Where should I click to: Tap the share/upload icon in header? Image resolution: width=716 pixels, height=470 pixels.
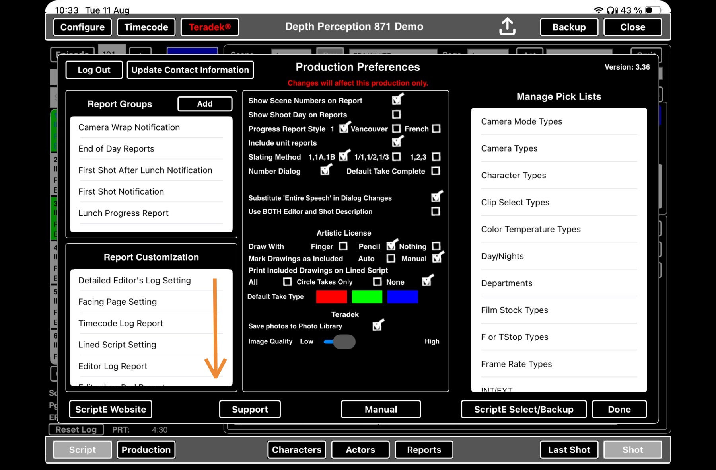point(507,26)
